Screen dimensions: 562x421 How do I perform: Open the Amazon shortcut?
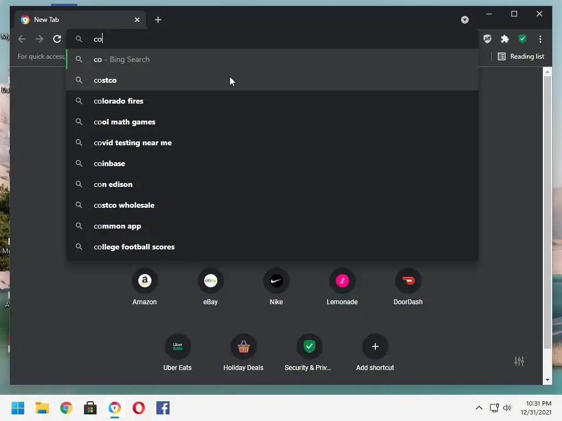(x=145, y=286)
